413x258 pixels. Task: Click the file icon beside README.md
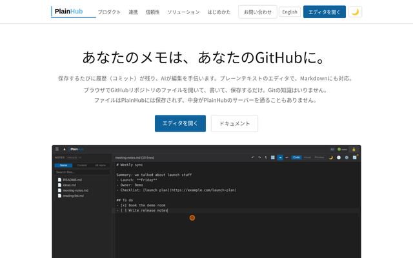(59, 180)
